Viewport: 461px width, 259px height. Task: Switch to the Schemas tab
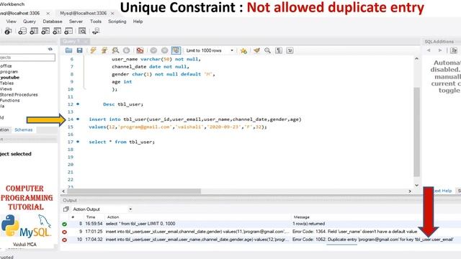[x=24, y=129]
